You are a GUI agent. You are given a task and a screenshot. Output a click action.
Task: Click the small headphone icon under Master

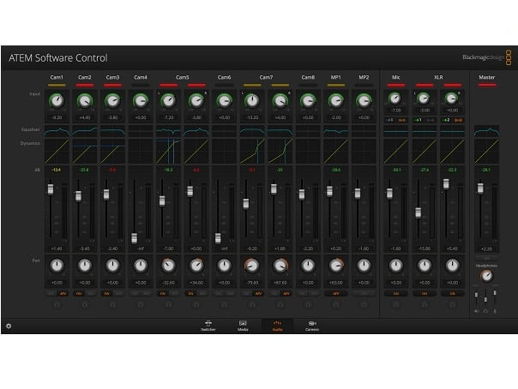485,311
